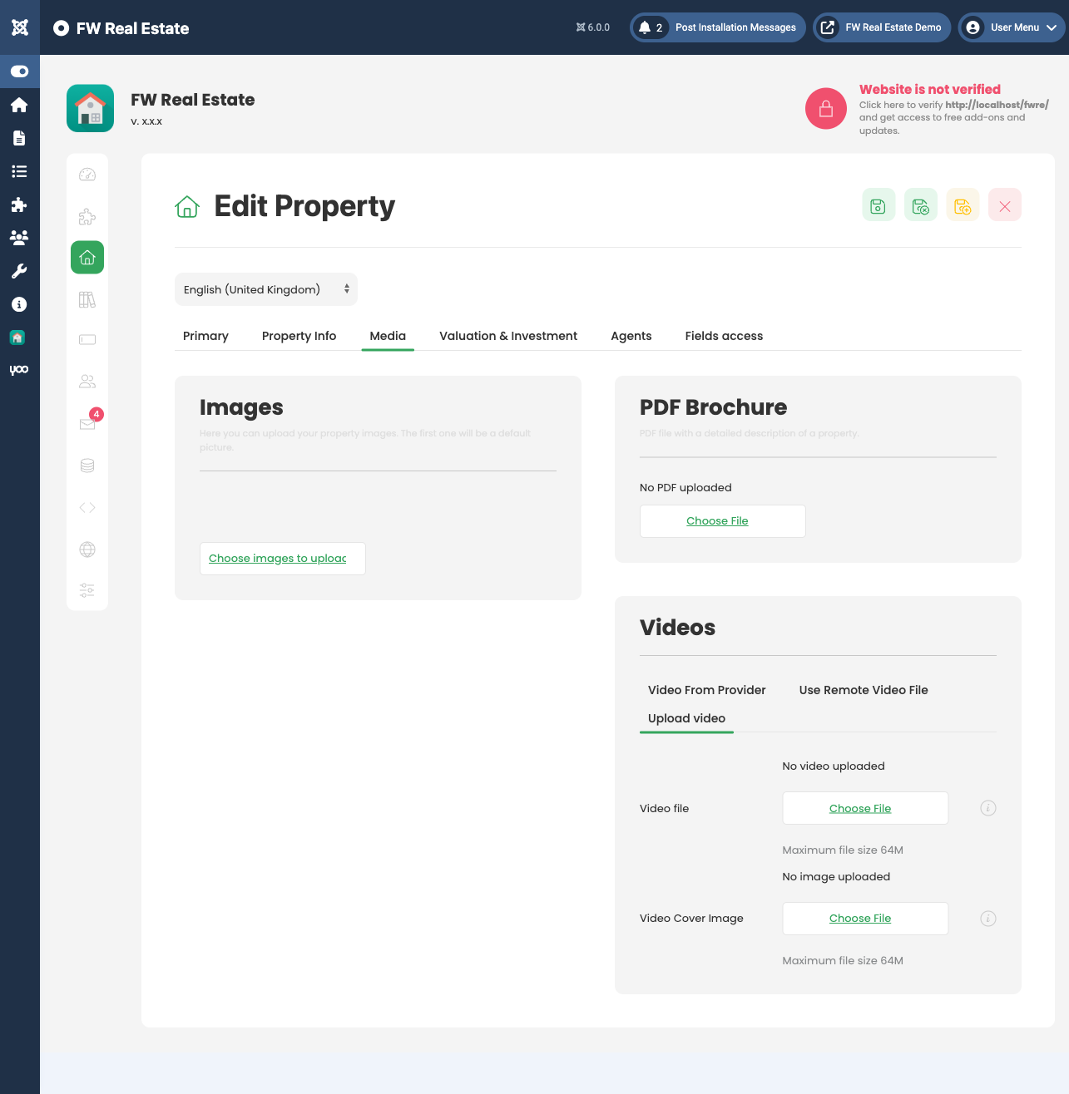1069x1094 pixels.
Task: Open the English (United Kingdom) language dropdown
Action: coord(265,289)
